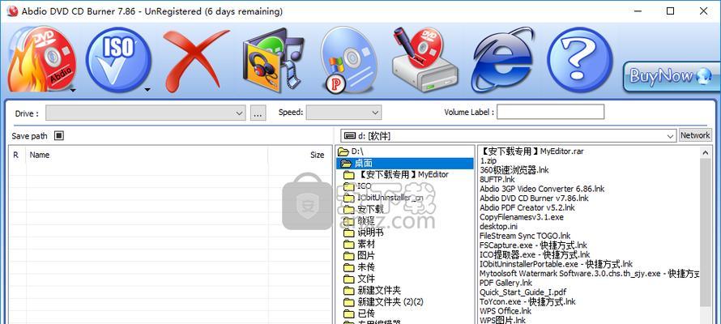721x324 pixels.
Task: Click the flaming DVD burn icon
Action: click(41, 59)
